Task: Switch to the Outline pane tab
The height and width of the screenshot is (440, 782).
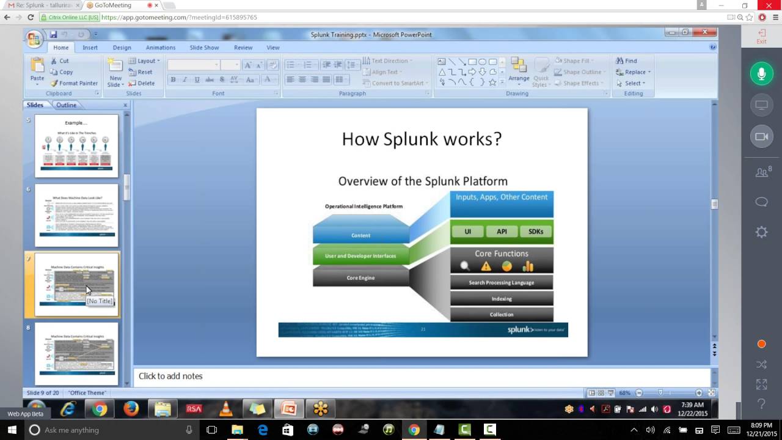Action: [x=66, y=105]
